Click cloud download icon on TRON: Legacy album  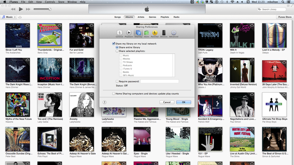point(220,25)
